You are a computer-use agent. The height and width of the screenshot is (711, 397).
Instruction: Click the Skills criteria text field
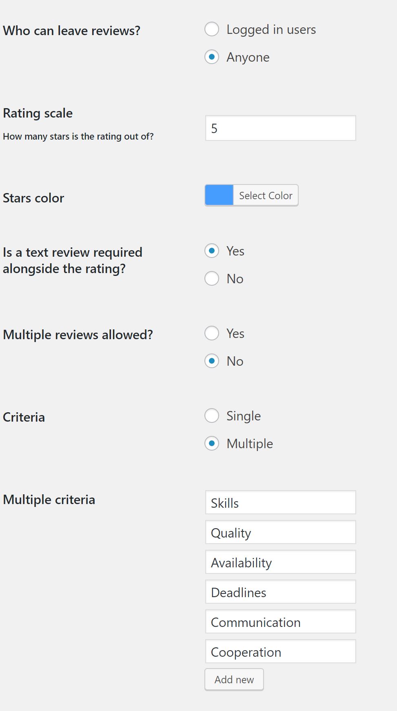[280, 502]
